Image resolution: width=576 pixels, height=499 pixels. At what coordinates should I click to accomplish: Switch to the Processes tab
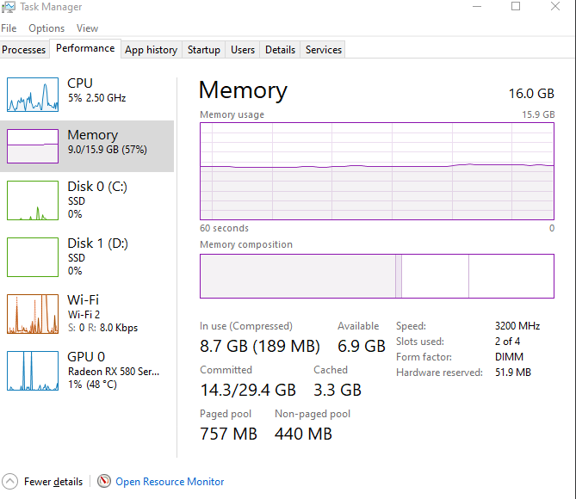pos(24,50)
